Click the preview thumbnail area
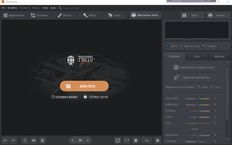The image size is (232, 145). [x=197, y=30]
